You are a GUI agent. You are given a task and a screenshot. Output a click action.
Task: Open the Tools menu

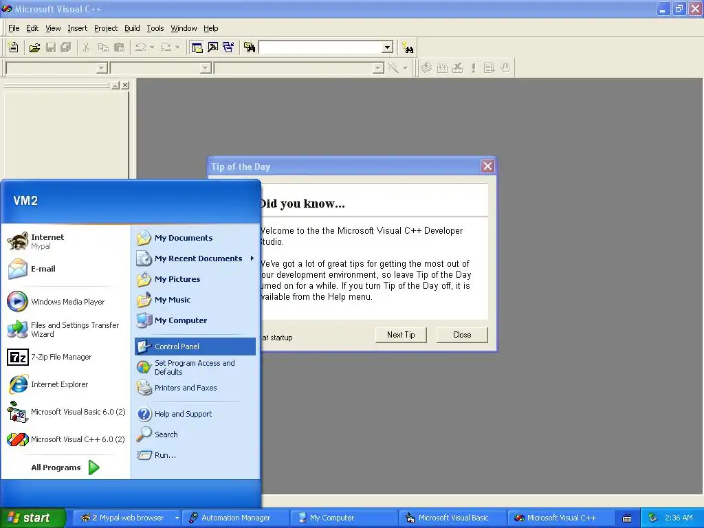click(155, 28)
